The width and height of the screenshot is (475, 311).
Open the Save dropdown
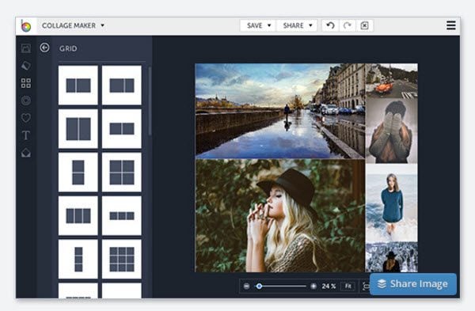click(258, 25)
